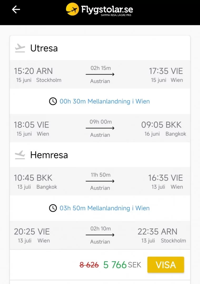Select the 15:20 ARN Stockholm departure

[37, 75]
